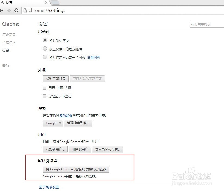The image size is (224, 191).
Task: Click the 添加新用户... button
Action: (55, 149)
